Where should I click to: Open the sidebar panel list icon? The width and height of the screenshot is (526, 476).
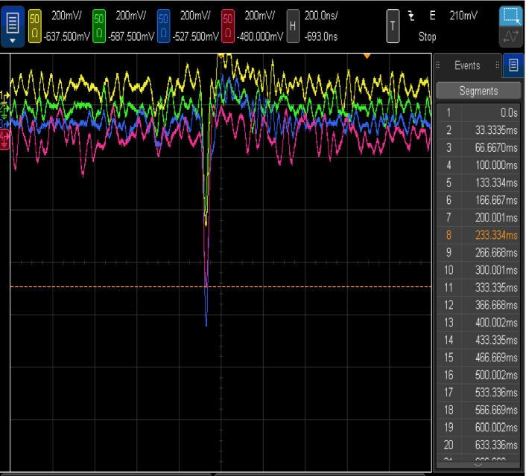[513, 65]
